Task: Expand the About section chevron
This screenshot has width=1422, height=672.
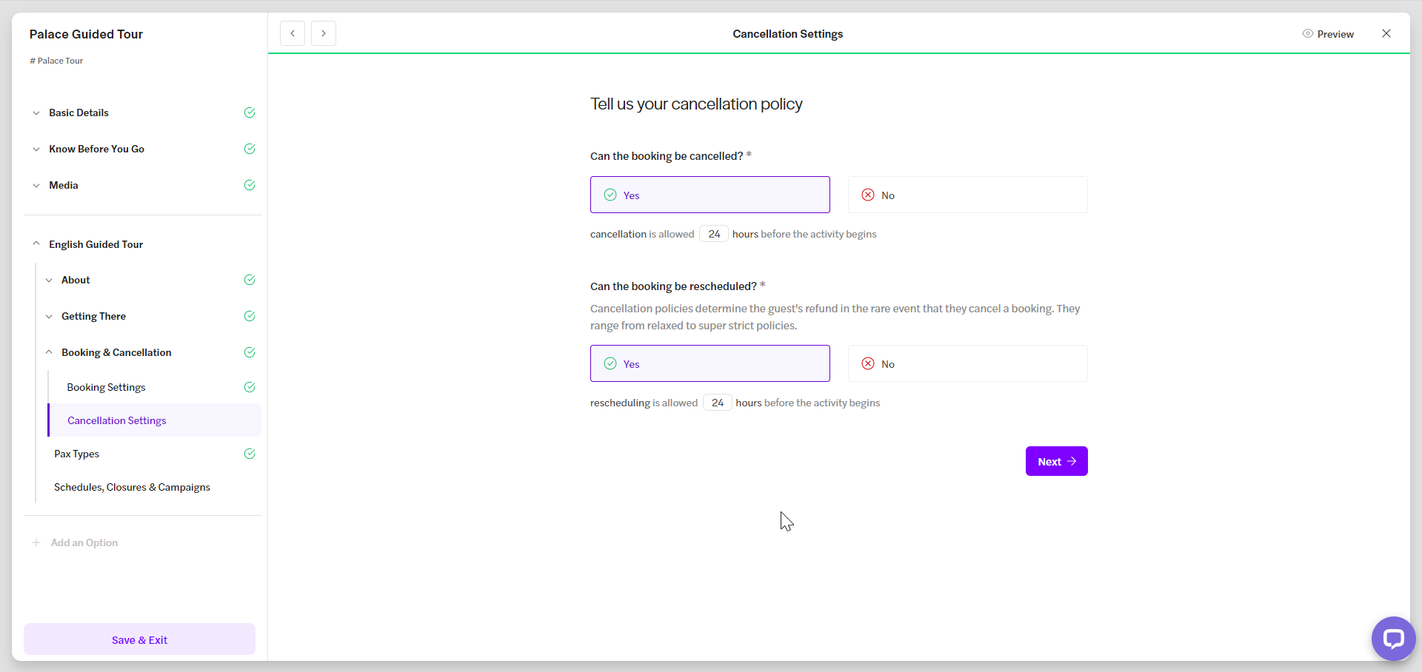Action: pyautogui.click(x=49, y=280)
